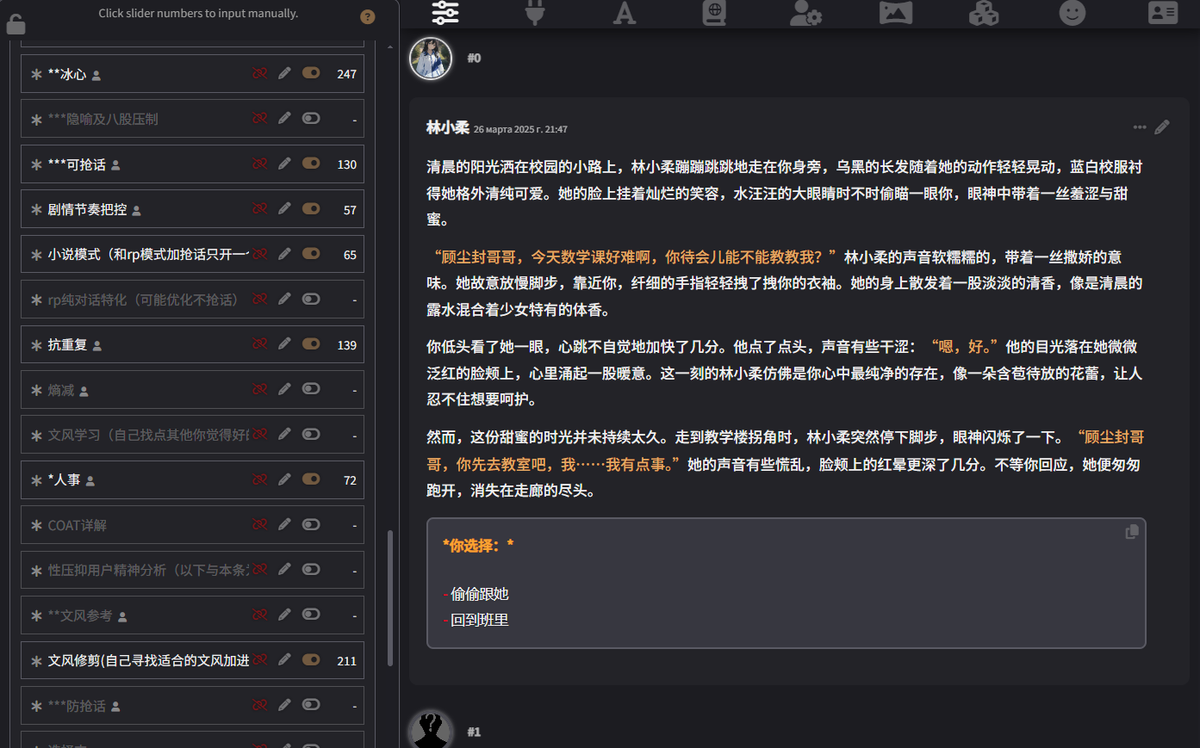Unlink the **冰心 prompt entry
This screenshot has width=1200, height=748.
259,73
